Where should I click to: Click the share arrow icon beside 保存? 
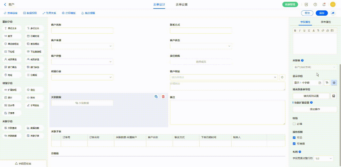(x=333, y=13)
